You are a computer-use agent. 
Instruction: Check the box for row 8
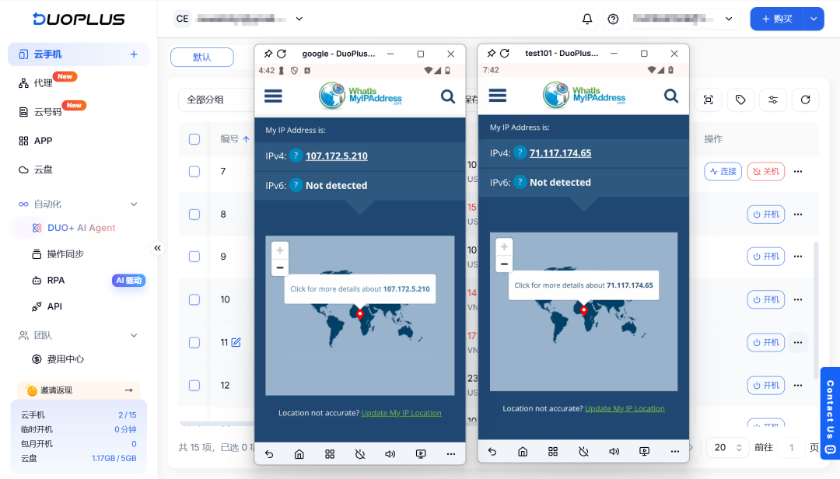click(x=194, y=215)
